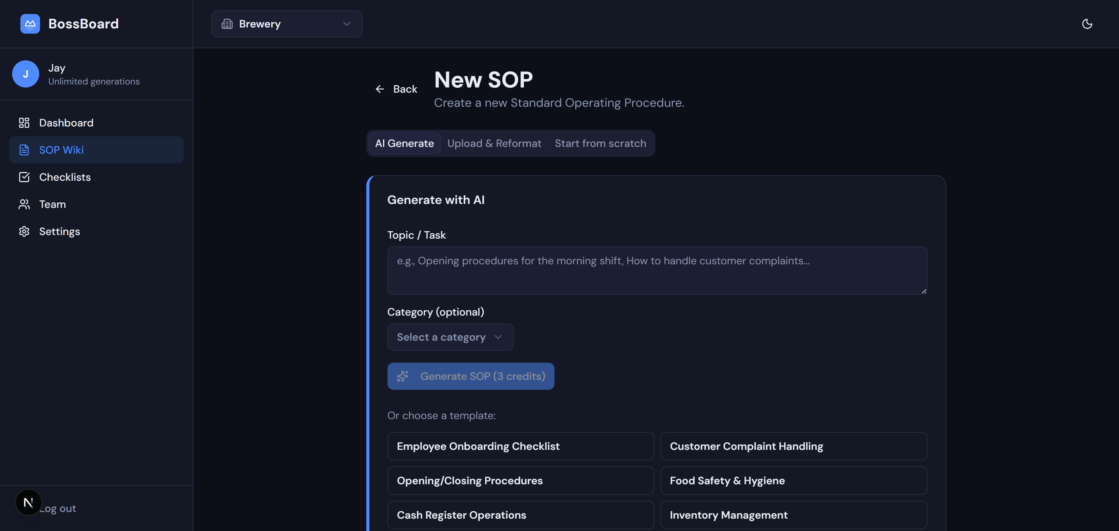Click the round N badge icon
Viewport: 1119px width, 531px height.
point(28,502)
